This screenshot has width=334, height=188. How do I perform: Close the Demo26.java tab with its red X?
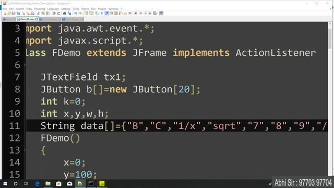pos(37,19)
